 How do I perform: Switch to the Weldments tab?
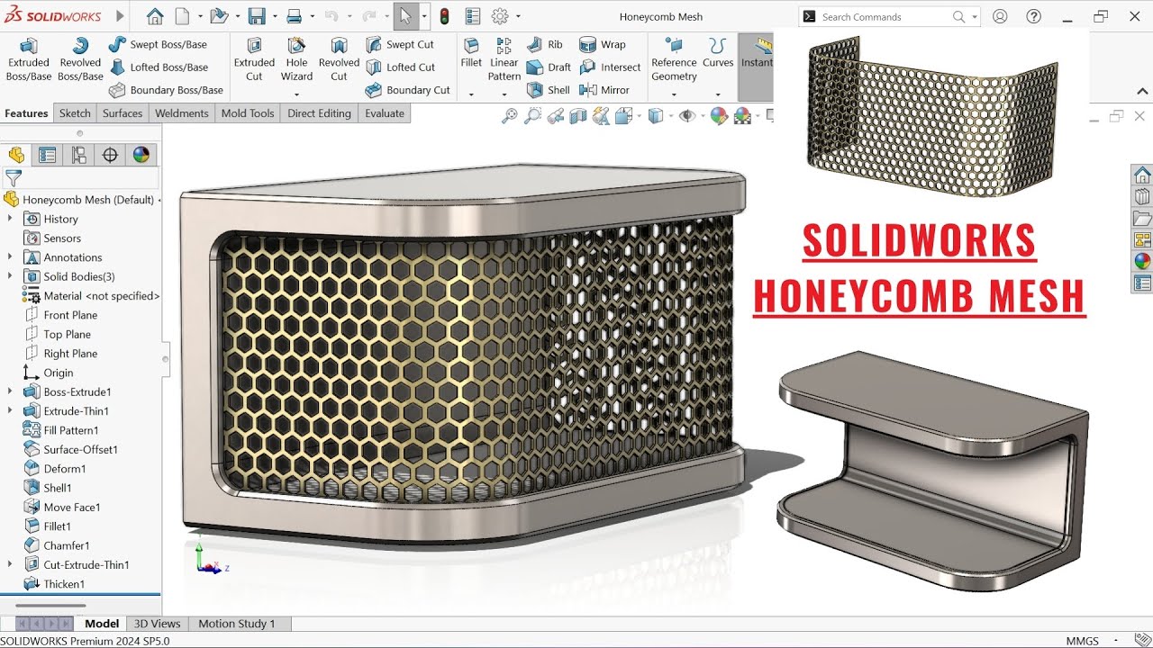[x=181, y=113]
